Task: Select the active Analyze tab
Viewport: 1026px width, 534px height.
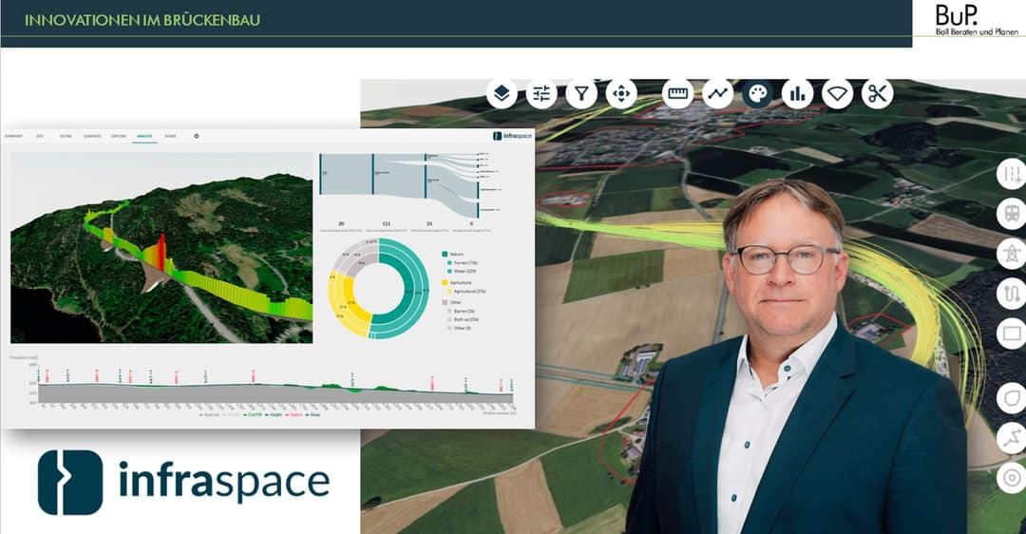Action: pyautogui.click(x=144, y=136)
